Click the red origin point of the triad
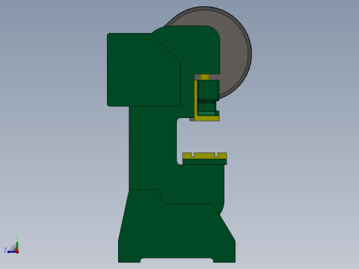This screenshot has height=269, width=359. 17,252
